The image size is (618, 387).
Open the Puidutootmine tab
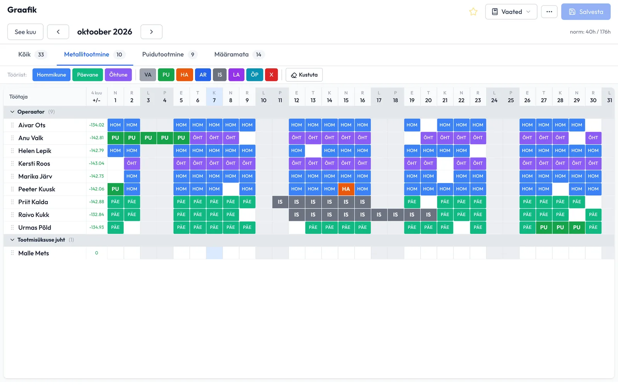point(170,54)
